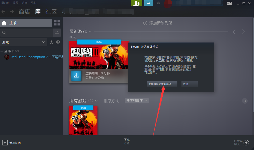
Task: Go back with the left arrow
Action: [3, 12]
